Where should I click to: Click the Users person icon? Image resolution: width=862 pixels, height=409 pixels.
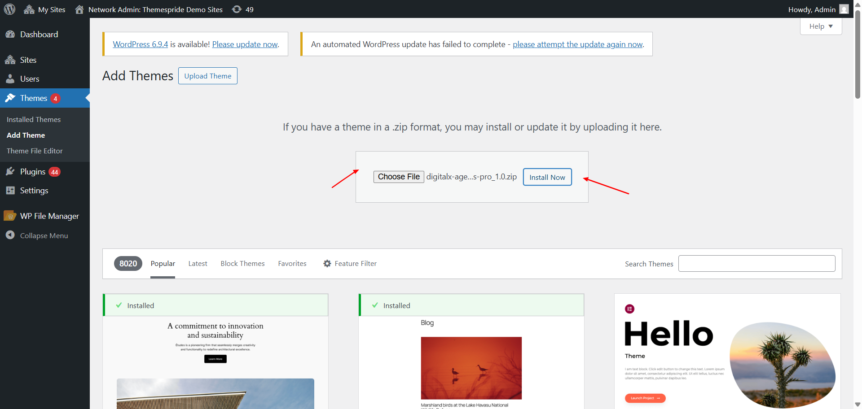click(x=10, y=78)
